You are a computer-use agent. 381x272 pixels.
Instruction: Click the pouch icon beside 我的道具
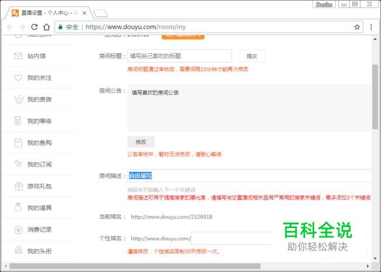click(x=18, y=208)
